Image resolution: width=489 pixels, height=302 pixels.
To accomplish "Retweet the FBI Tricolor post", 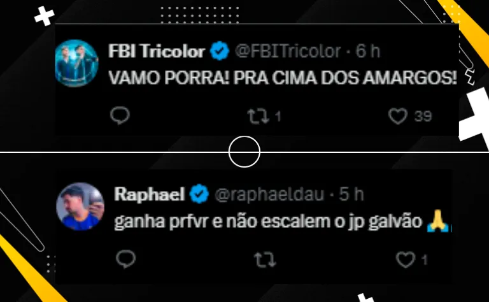I will (259, 116).
